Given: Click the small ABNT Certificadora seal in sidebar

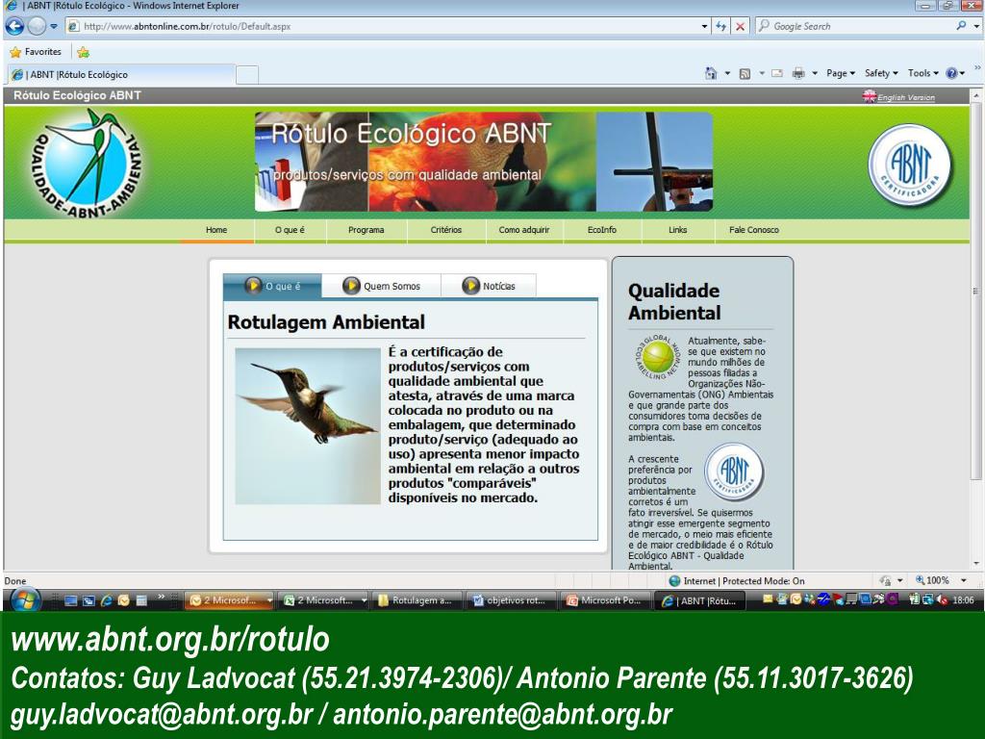Looking at the screenshot, I should pos(734,472).
